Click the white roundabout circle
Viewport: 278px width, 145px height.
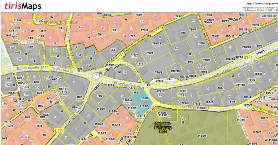(96, 76)
